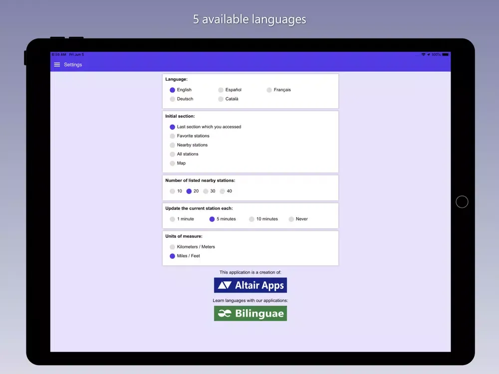This screenshot has width=499, height=374.
Task: Open the Altair Apps banner link
Action: tap(250, 285)
